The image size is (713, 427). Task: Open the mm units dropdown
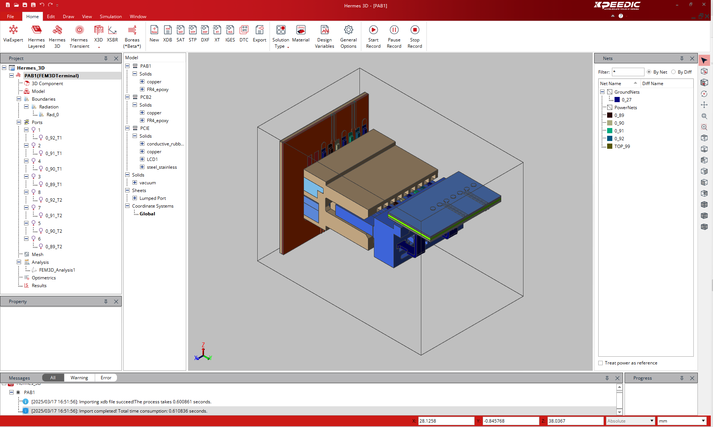point(682,421)
